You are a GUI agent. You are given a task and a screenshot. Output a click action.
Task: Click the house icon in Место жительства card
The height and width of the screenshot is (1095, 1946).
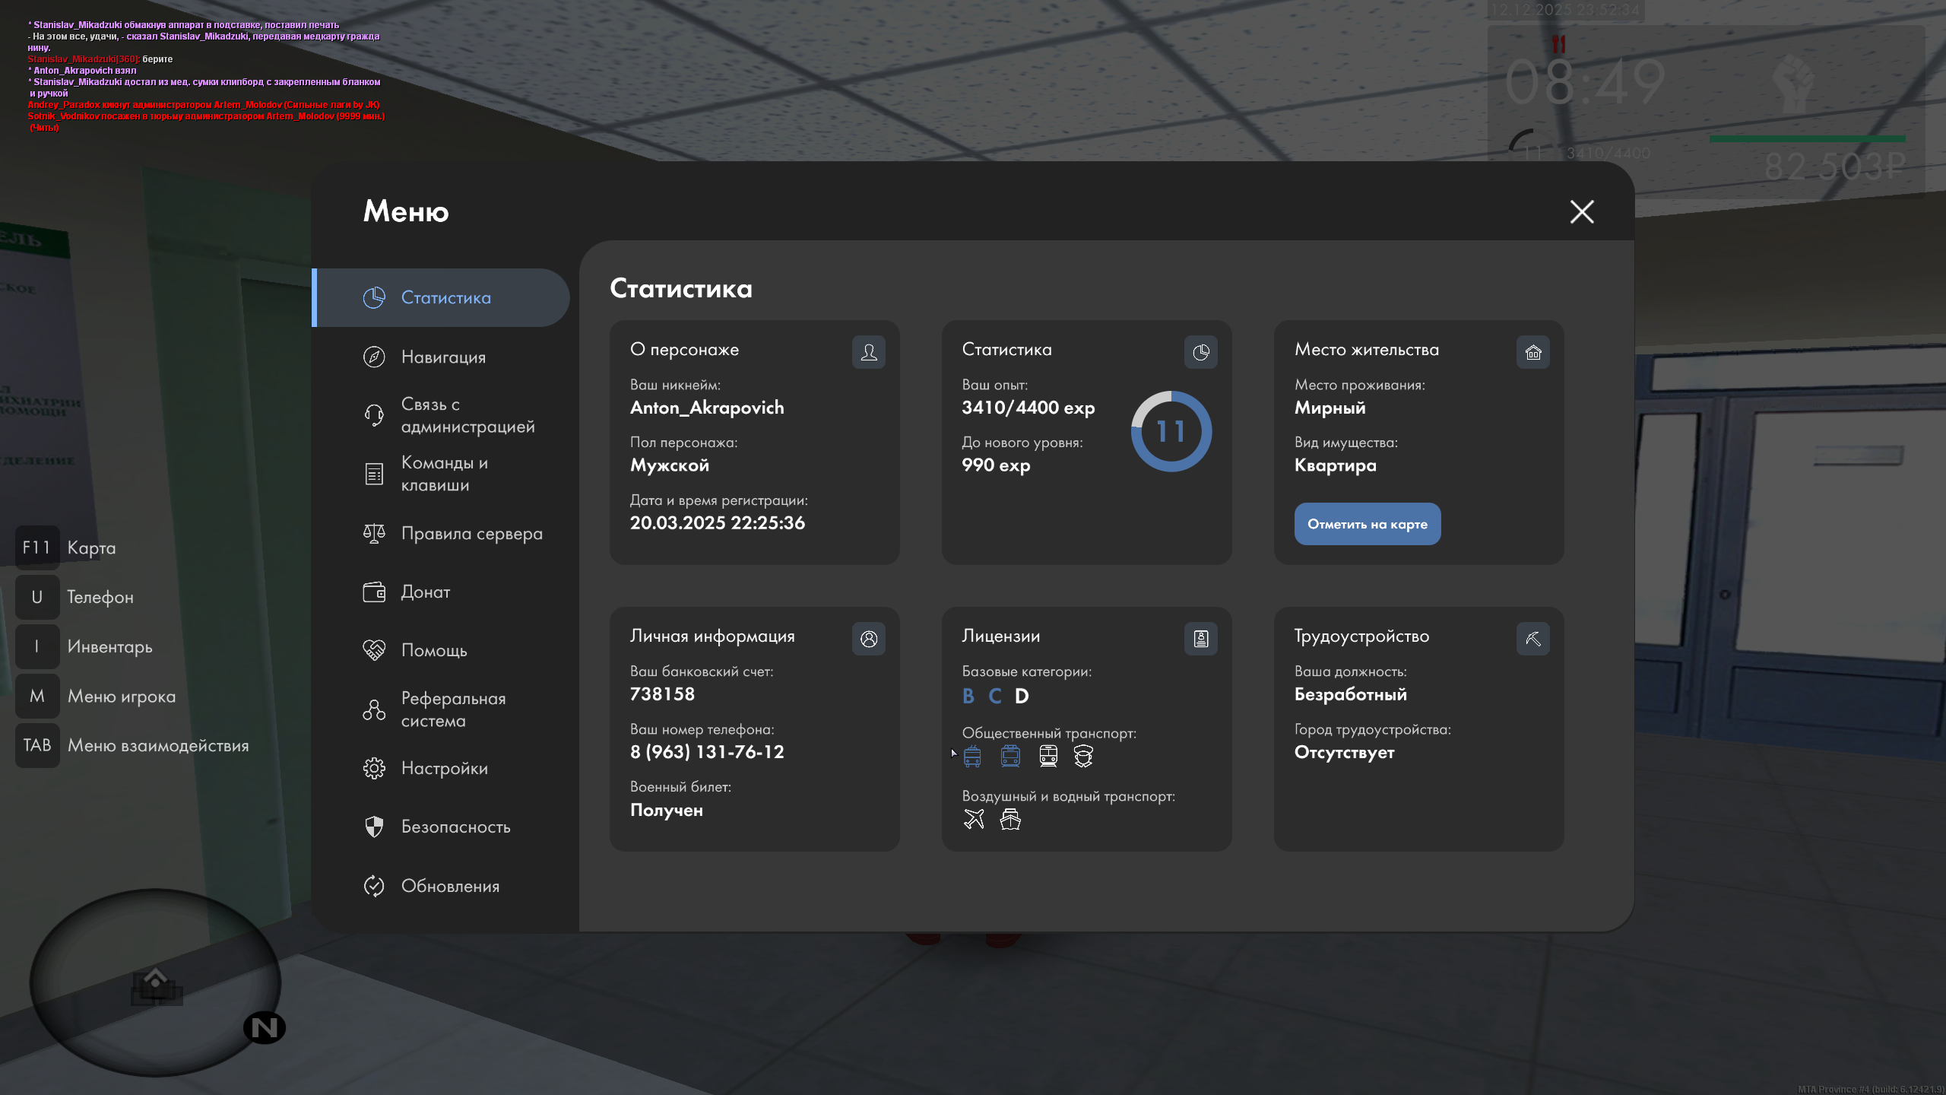tap(1532, 352)
